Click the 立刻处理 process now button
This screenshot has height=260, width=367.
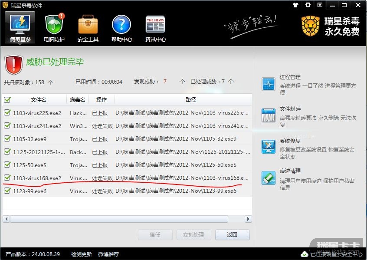point(194,234)
